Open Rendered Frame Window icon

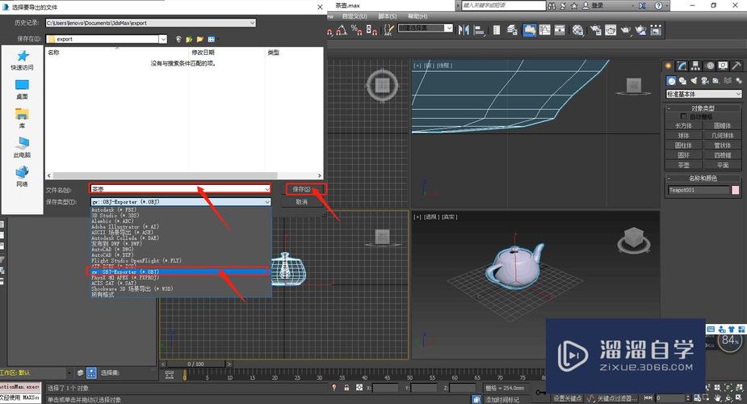tap(611, 30)
